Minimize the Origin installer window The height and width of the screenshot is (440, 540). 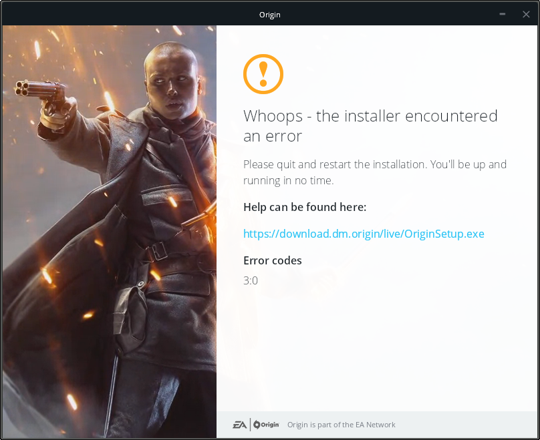(503, 14)
